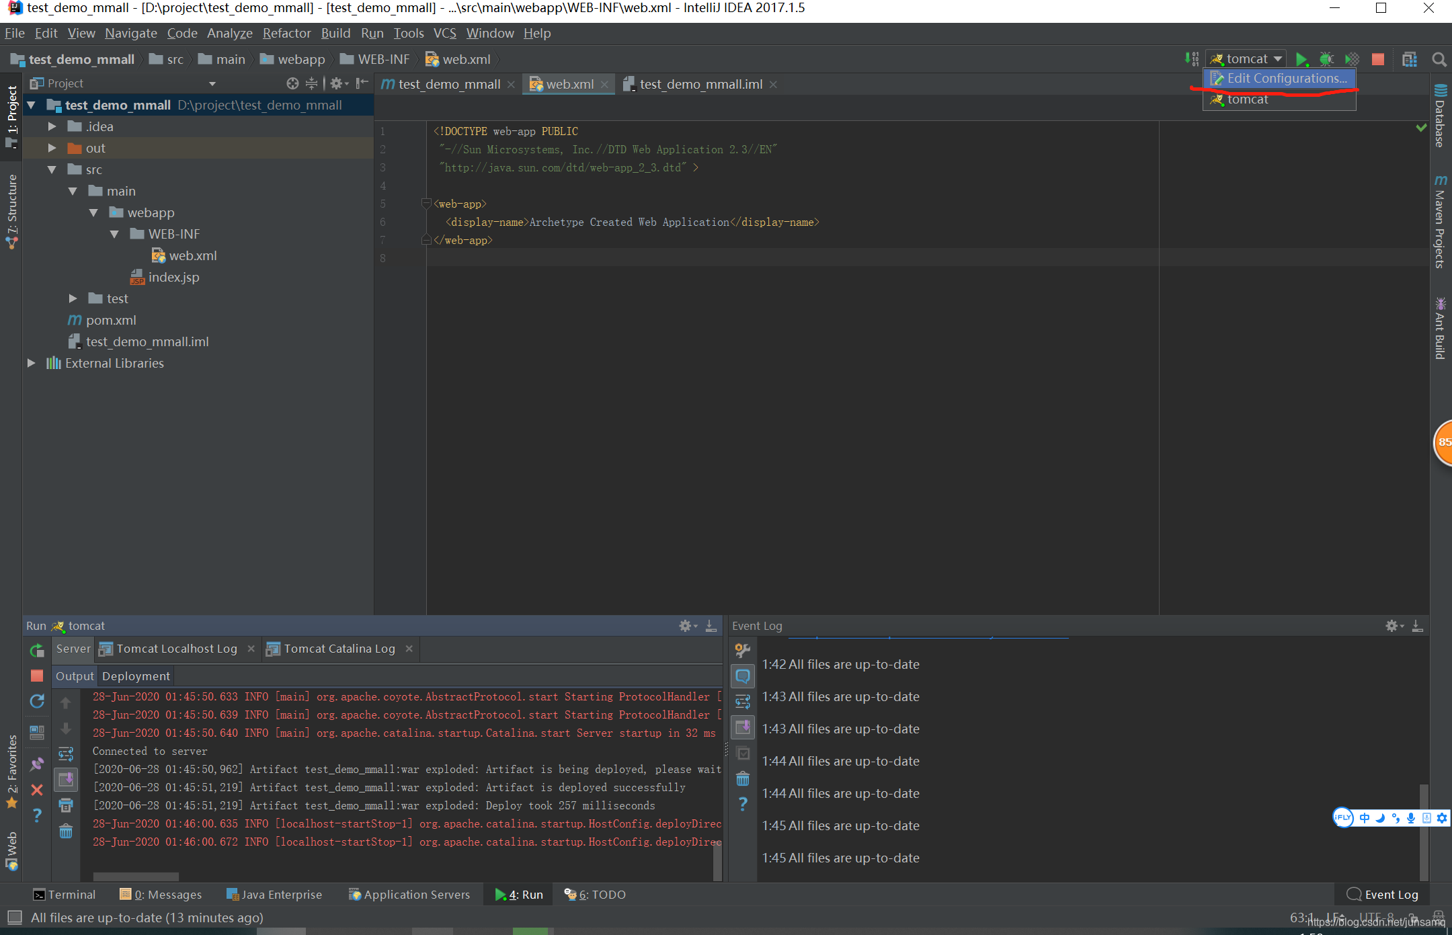Open the Database tool window
This screenshot has height=935, width=1452.
tap(1441, 116)
